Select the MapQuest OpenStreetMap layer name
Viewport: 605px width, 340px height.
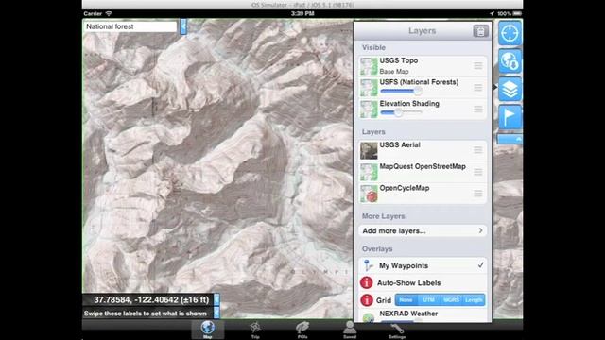click(x=423, y=166)
